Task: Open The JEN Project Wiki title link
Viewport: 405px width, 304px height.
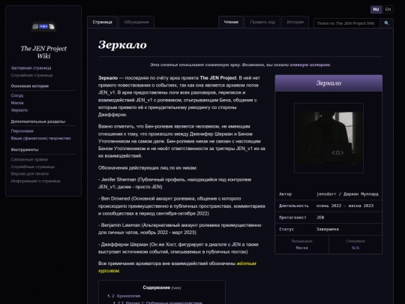Action: pyautogui.click(x=43, y=53)
